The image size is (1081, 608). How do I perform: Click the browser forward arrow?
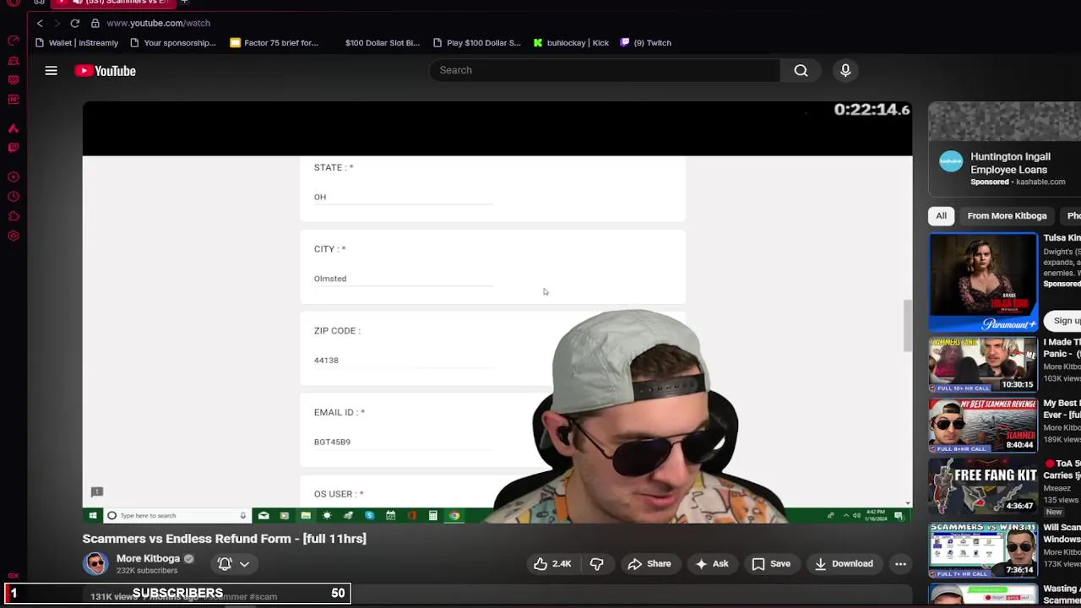[57, 23]
